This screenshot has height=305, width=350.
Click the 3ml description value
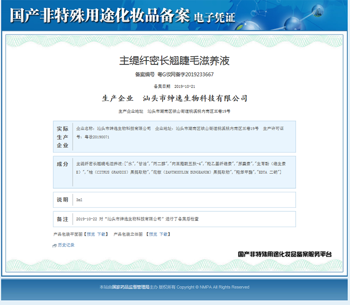pyautogui.click(x=79, y=200)
